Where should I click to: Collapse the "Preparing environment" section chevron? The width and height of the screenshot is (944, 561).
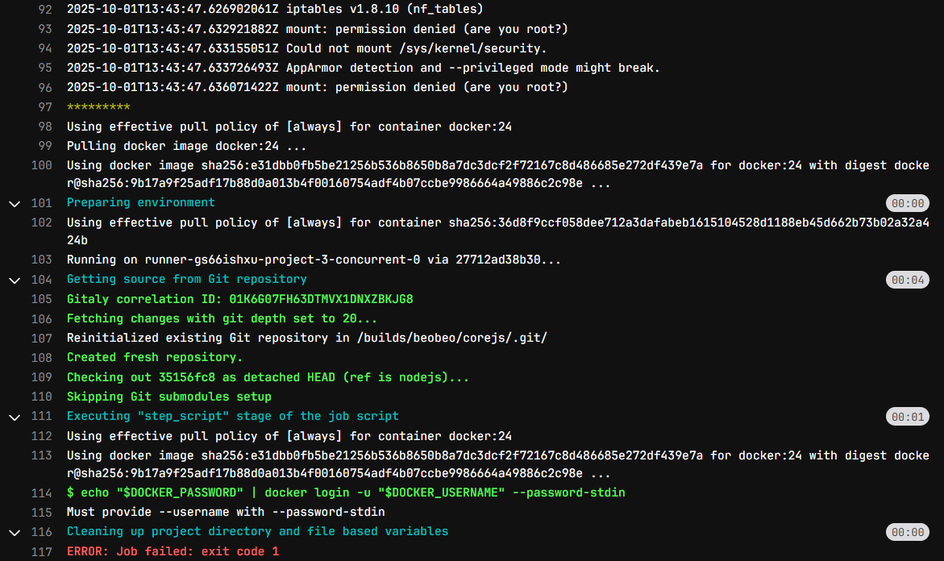pos(14,203)
